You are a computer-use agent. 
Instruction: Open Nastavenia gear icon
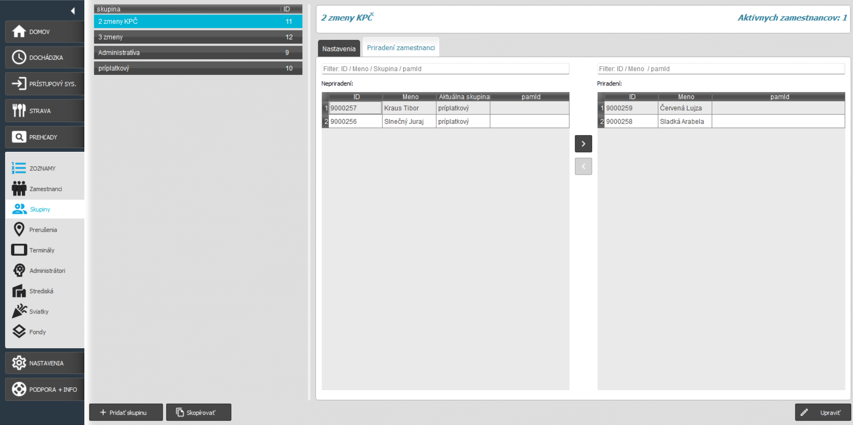(x=19, y=363)
